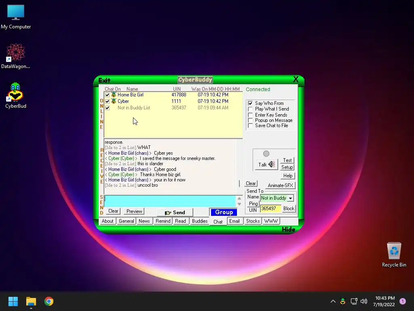Image resolution: width=414 pixels, height=311 pixels.
Task: Click Preview below the send box
Action: (134, 211)
